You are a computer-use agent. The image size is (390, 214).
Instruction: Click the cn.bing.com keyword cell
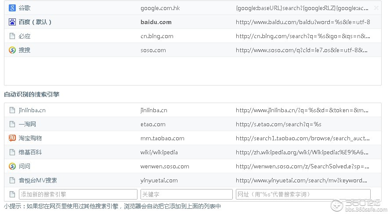(157, 36)
